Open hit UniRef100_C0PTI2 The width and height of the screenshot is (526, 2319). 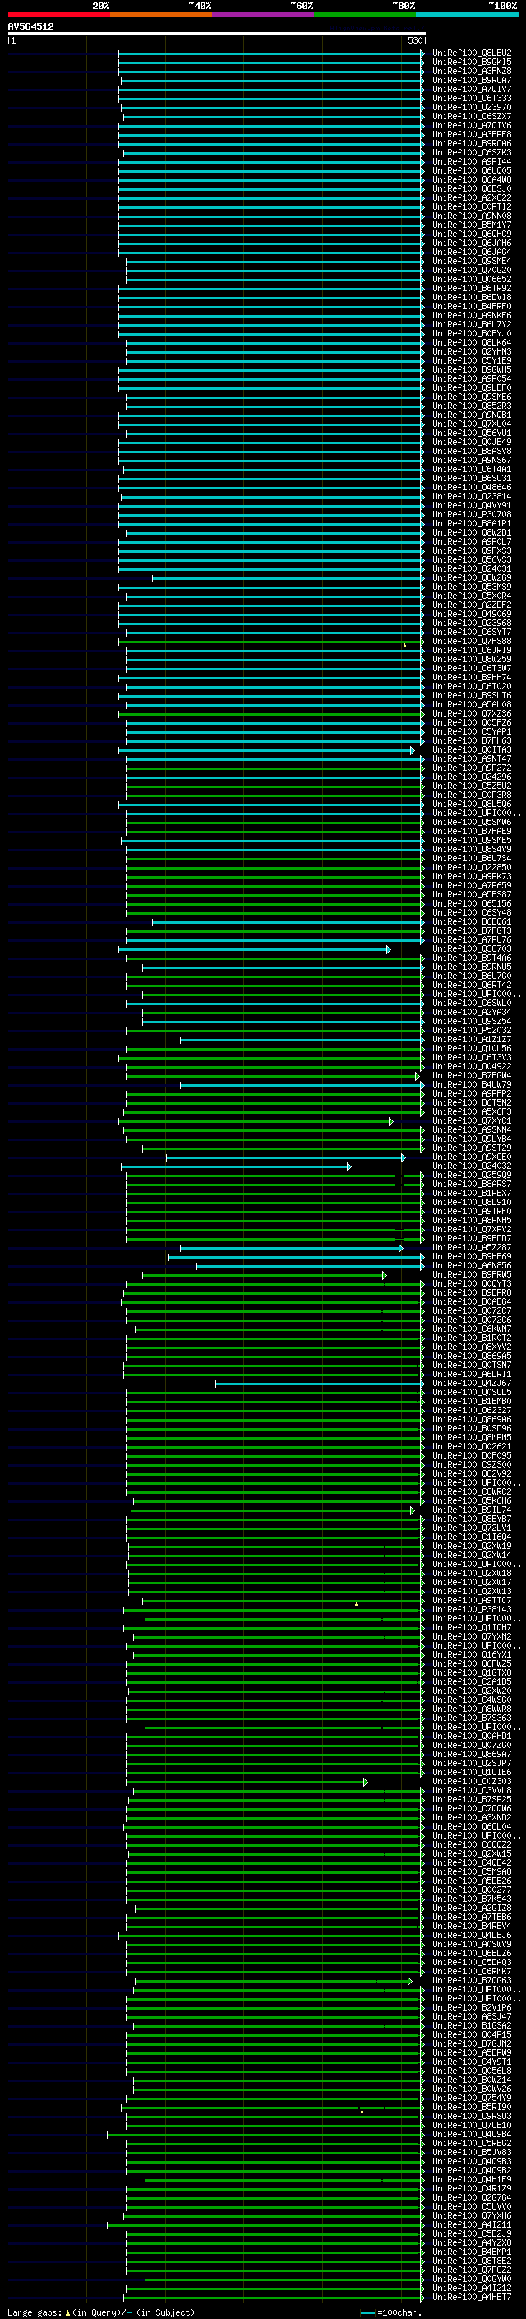tap(472, 207)
